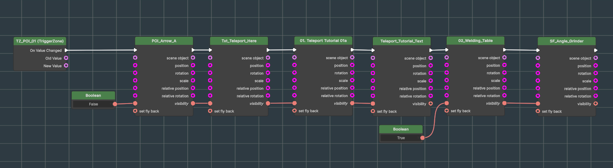
Task: Click execution flow output arrow on SF_Angle_Grinder
Action: tap(596, 51)
